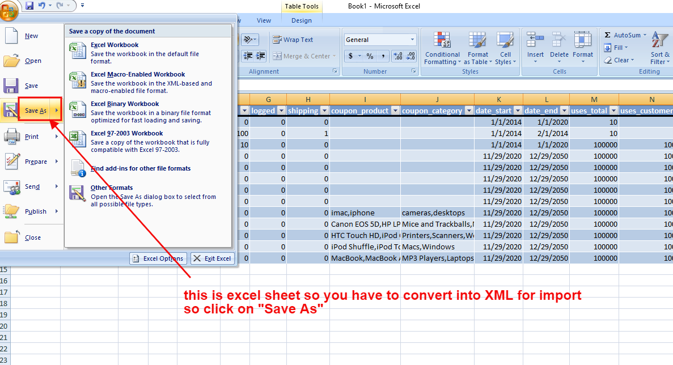
Task: Switch to the Table Tools Design tab
Action: 301,20
